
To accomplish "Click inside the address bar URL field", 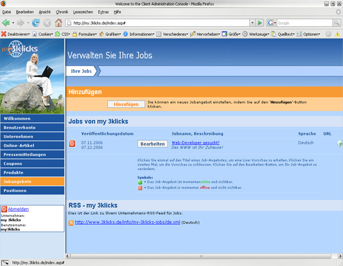I will point(158,23).
